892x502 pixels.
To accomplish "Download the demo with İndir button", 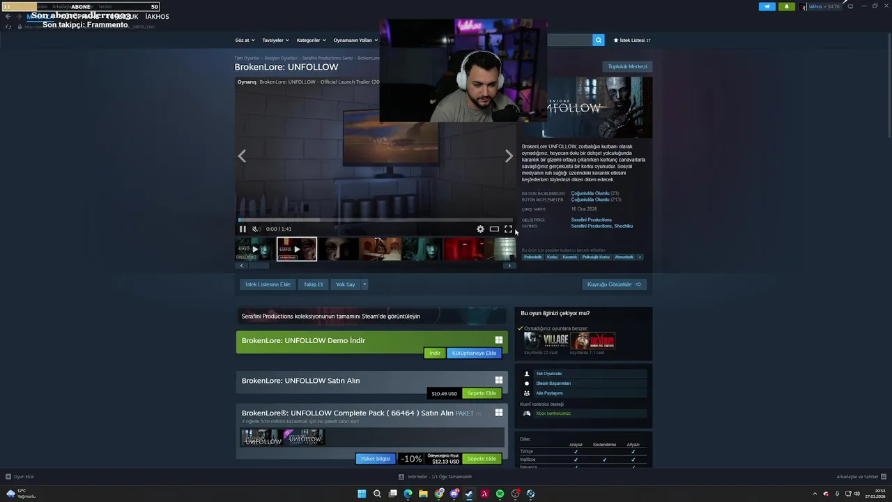I will [435, 353].
